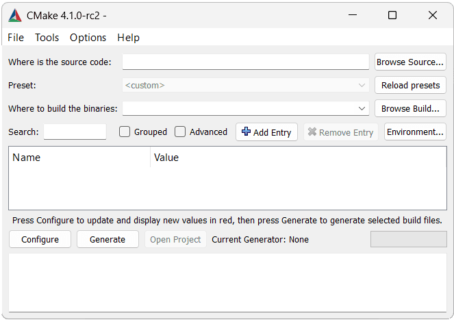Viewport: 454px width, 322px height.
Task: Click the 'Where is the source code:' label
Action: (60, 62)
